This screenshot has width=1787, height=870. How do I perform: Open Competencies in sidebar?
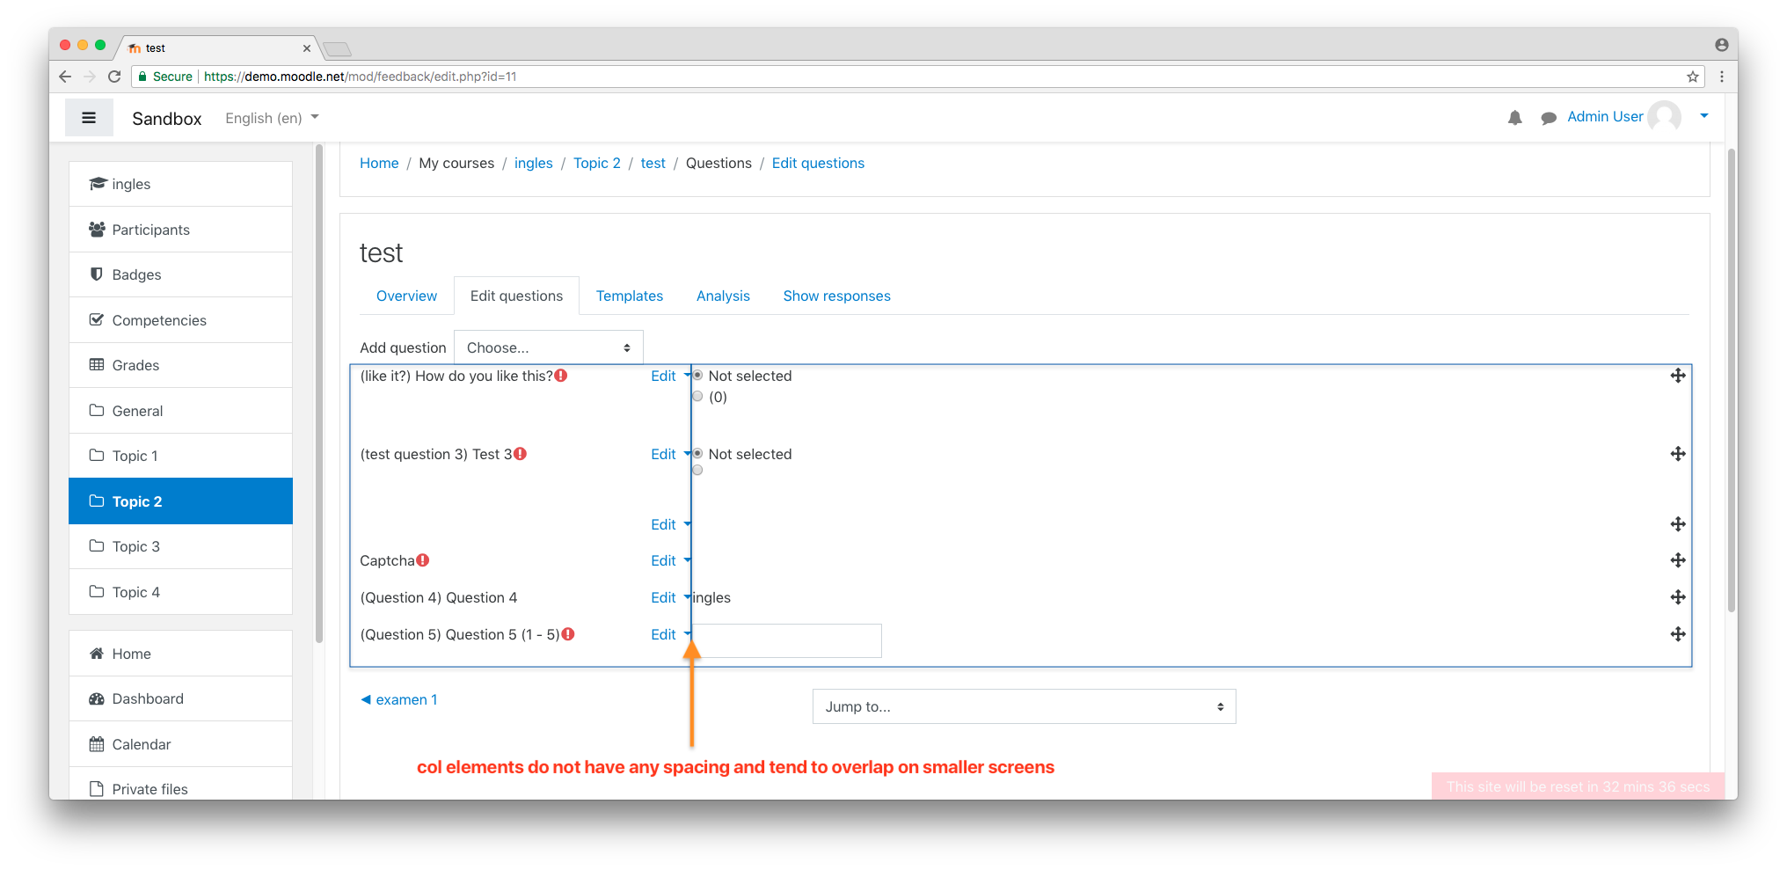(180, 320)
